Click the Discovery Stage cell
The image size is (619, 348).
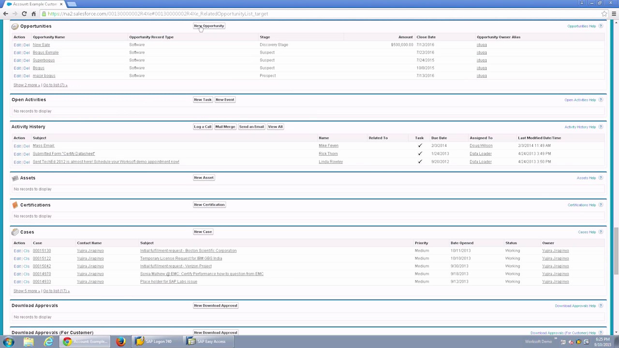[274, 45]
